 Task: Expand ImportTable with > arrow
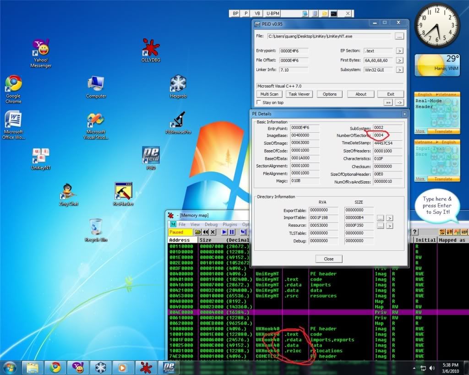pyautogui.click(x=389, y=218)
